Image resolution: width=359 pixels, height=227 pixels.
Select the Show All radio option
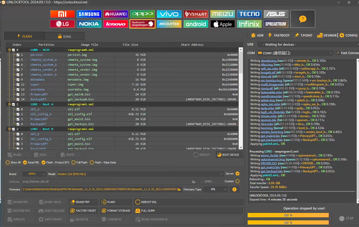(14, 162)
